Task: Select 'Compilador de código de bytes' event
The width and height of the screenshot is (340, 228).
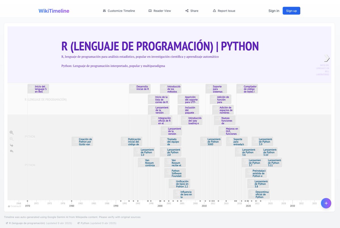Action: click(247, 89)
